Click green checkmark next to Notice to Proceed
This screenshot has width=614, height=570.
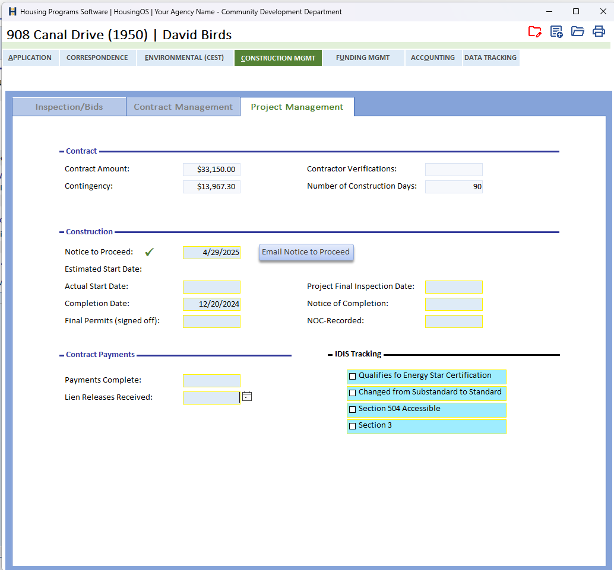[149, 252]
